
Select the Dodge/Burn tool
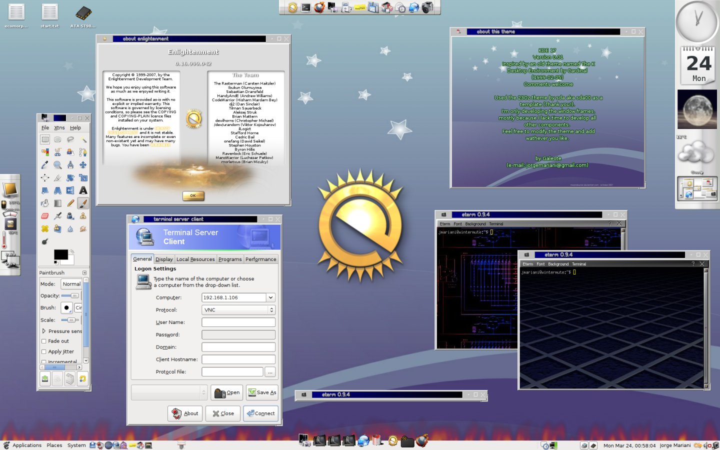pos(45,241)
